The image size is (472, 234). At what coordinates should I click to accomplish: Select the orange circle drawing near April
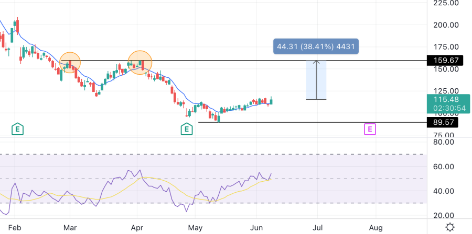(x=140, y=62)
